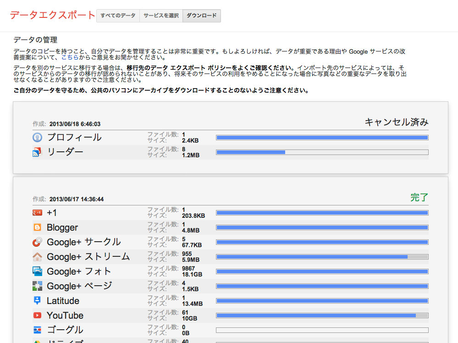
Task: Click the 1.2MB size value
Action: click(x=191, y=155)
